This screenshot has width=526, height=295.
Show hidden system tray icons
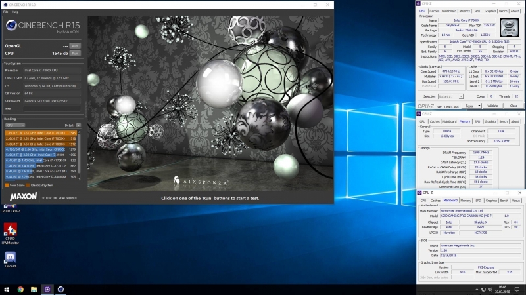coord(477,290)
